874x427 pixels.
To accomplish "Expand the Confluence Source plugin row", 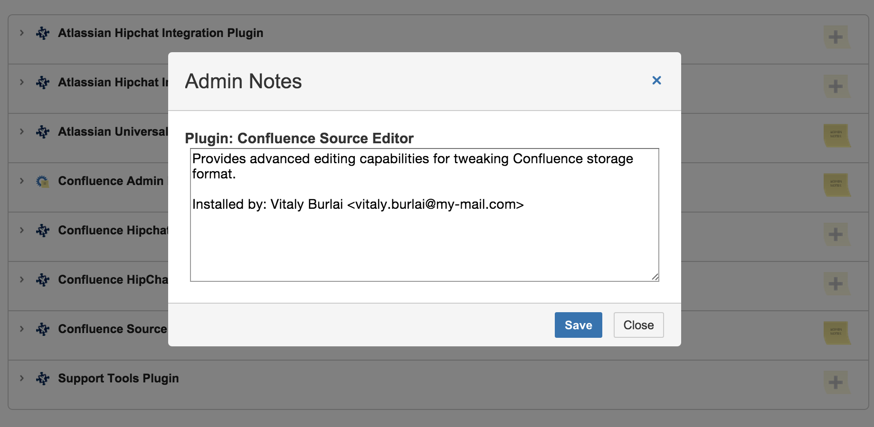I will (x=22, y=329).
